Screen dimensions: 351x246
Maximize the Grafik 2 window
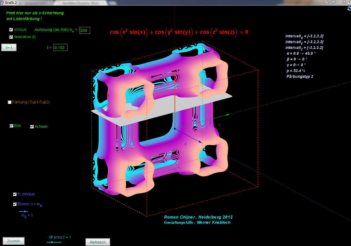(x=334, y=2)
